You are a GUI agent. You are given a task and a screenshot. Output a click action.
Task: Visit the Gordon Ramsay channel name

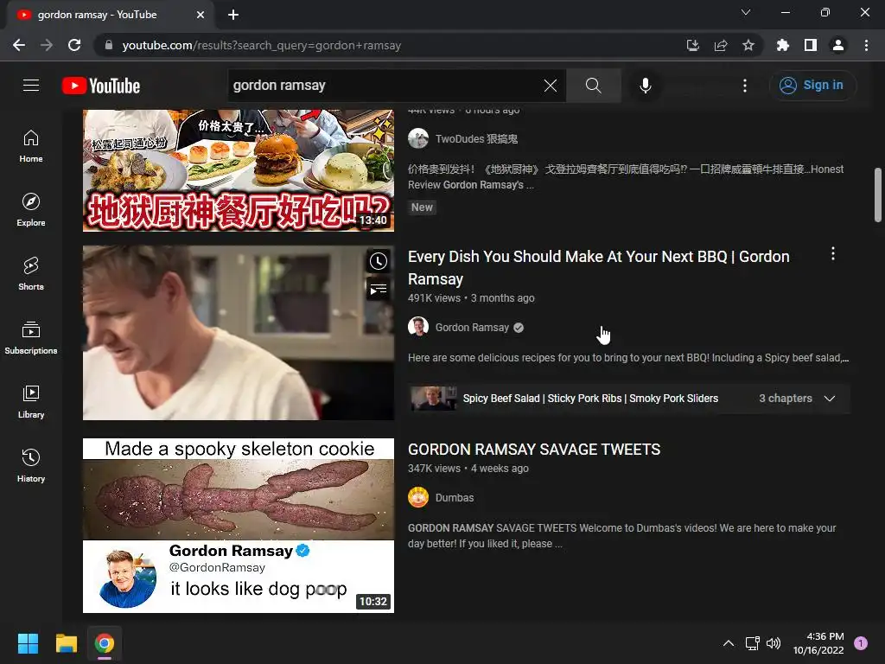pyautogui.click(x=472, y=328)
